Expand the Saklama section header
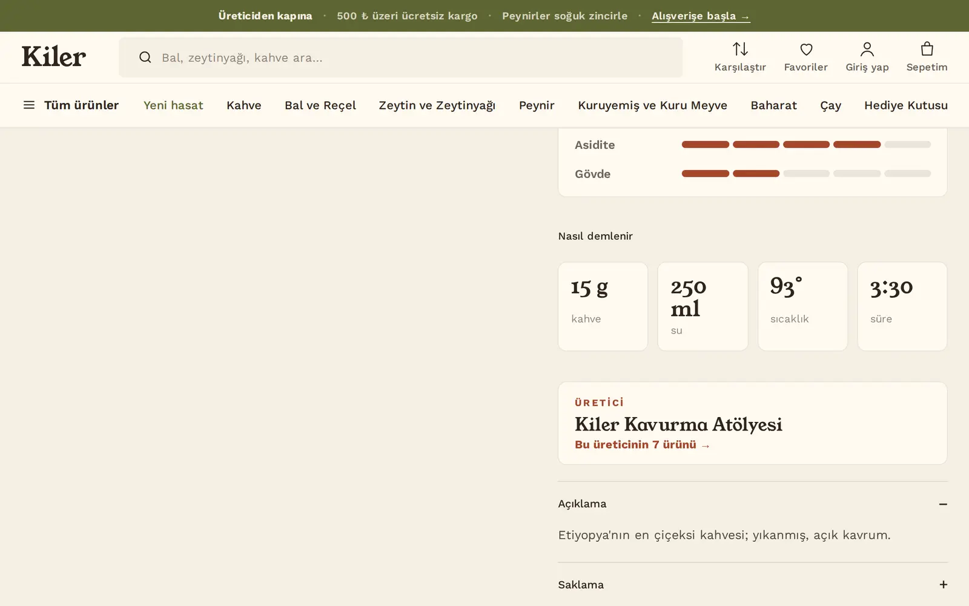 click(x=753, y=584)
